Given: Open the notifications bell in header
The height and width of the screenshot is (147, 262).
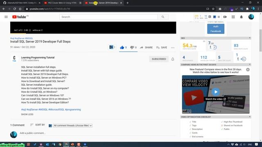Looking at the screenshot, I should [x=241, y=17].
